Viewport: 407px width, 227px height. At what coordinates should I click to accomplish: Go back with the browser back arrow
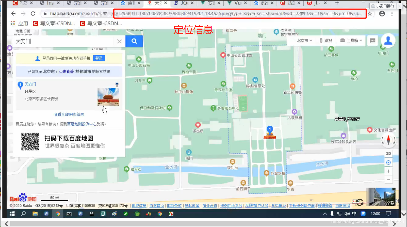point(13,14)
